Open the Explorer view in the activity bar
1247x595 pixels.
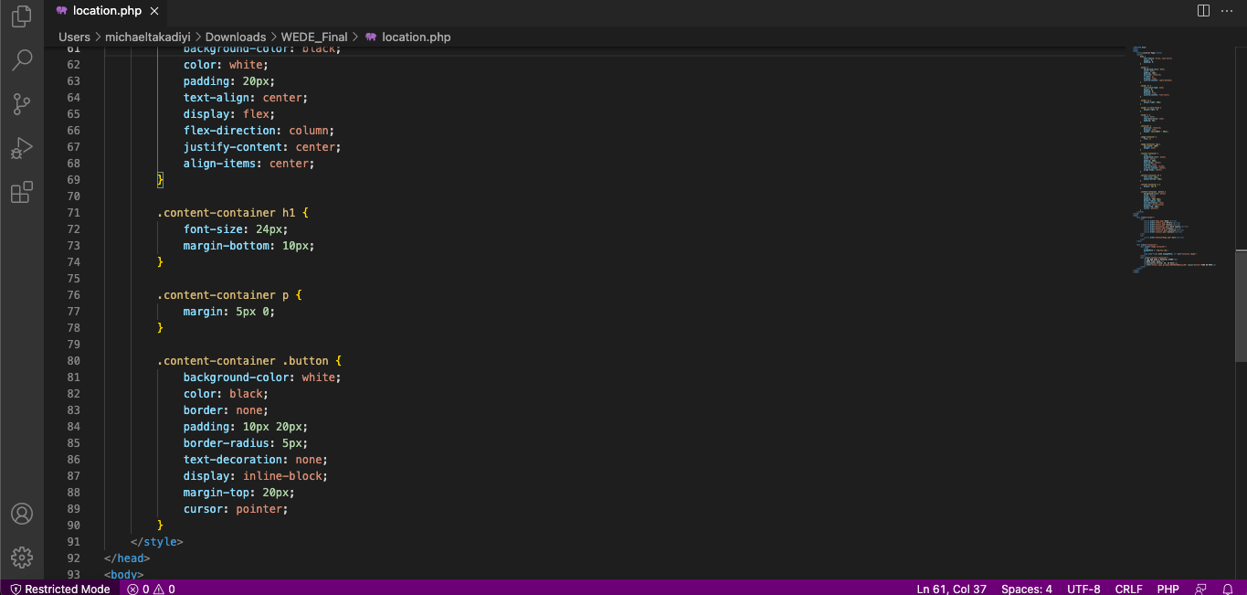(x=22, y=16)
